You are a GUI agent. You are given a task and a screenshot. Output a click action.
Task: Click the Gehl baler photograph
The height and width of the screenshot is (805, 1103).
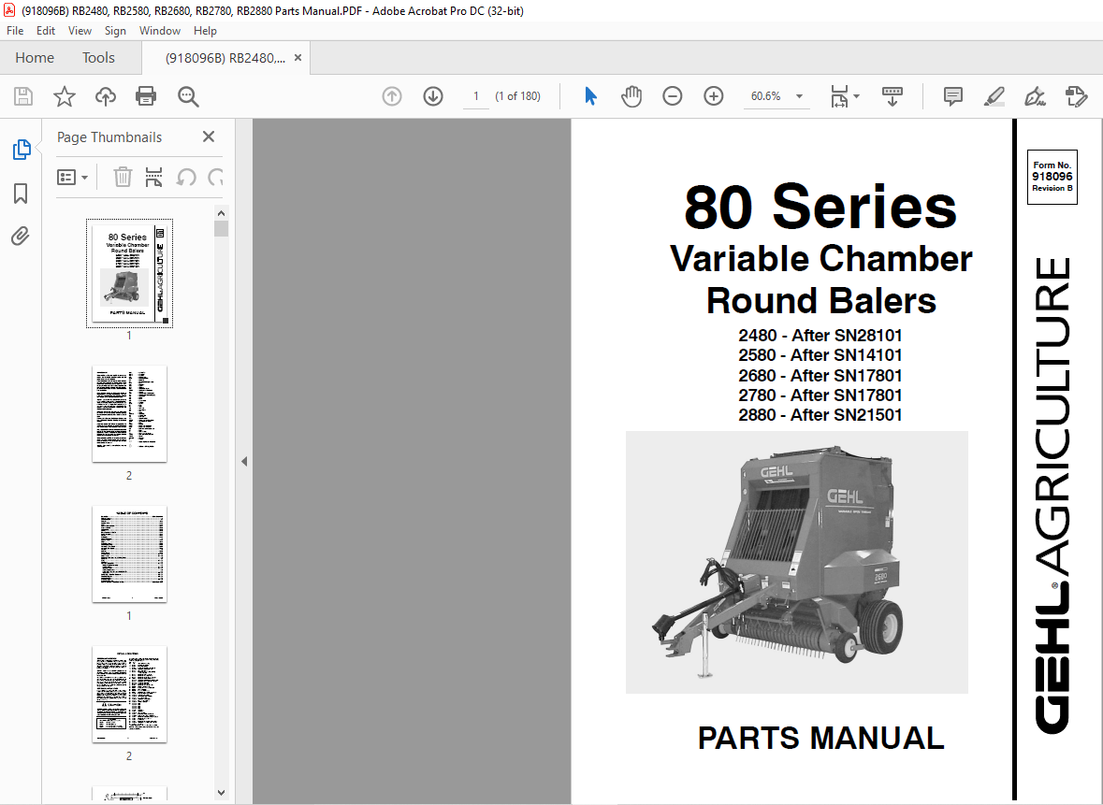coord(797,563)
